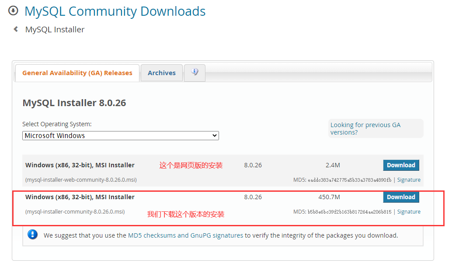
Task: Click the mysql-installer-community-8.0.26.0.msi filename
Action: coord(75,211)
